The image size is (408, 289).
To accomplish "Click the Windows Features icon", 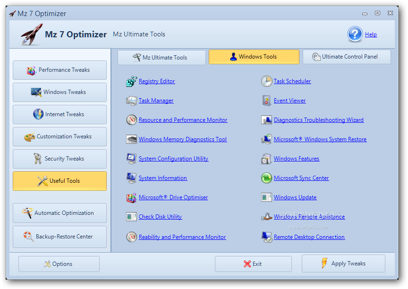I will 266,159.
